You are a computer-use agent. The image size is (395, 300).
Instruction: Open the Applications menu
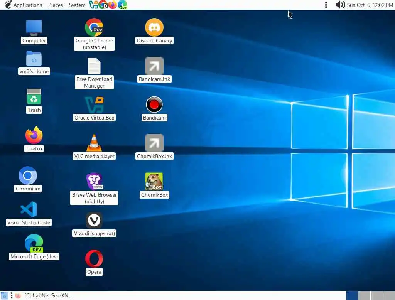28,5
